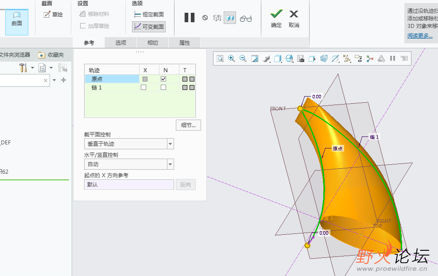Image resolution: width=438 pixels, height=276 pixels.
Task: Expand the model tree settings hammer dropdown
Action: (32, 68)
